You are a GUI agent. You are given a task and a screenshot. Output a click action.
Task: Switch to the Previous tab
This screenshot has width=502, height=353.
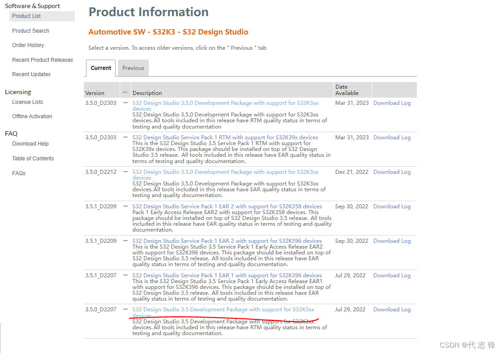133,68
